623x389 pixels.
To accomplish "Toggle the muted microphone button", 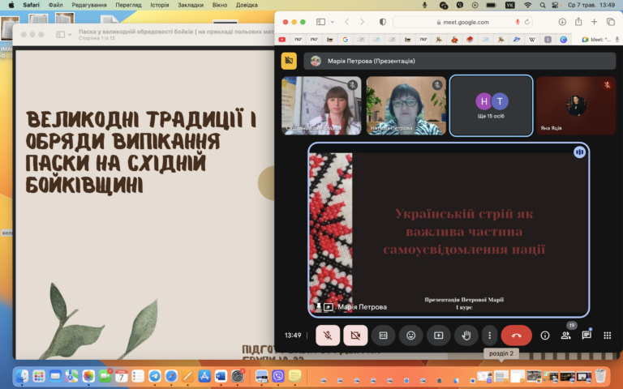I will click(x=328, y=336).
